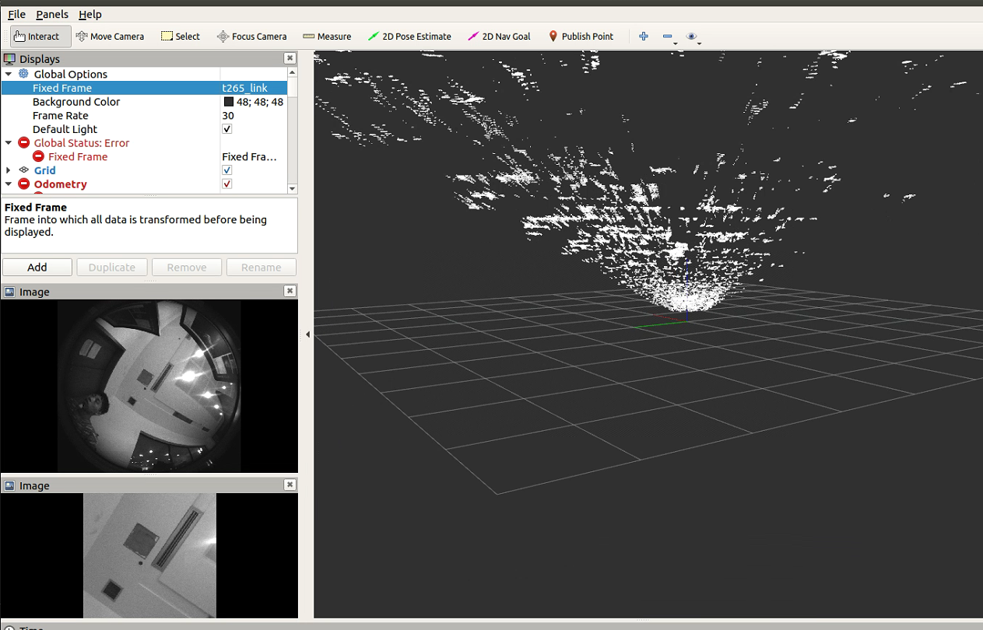The image size is (983, 630).
Task: Click the Remove button
Action: 187,267
